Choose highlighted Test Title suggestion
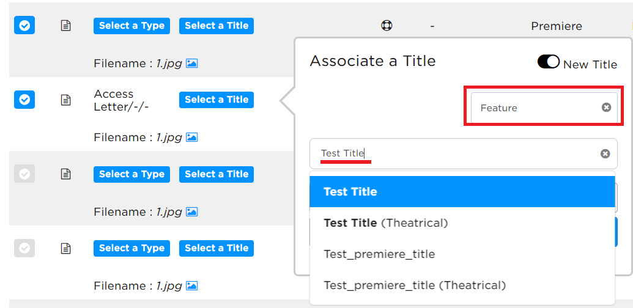Viewport: 633px width, 308px height. pos(462,191)
